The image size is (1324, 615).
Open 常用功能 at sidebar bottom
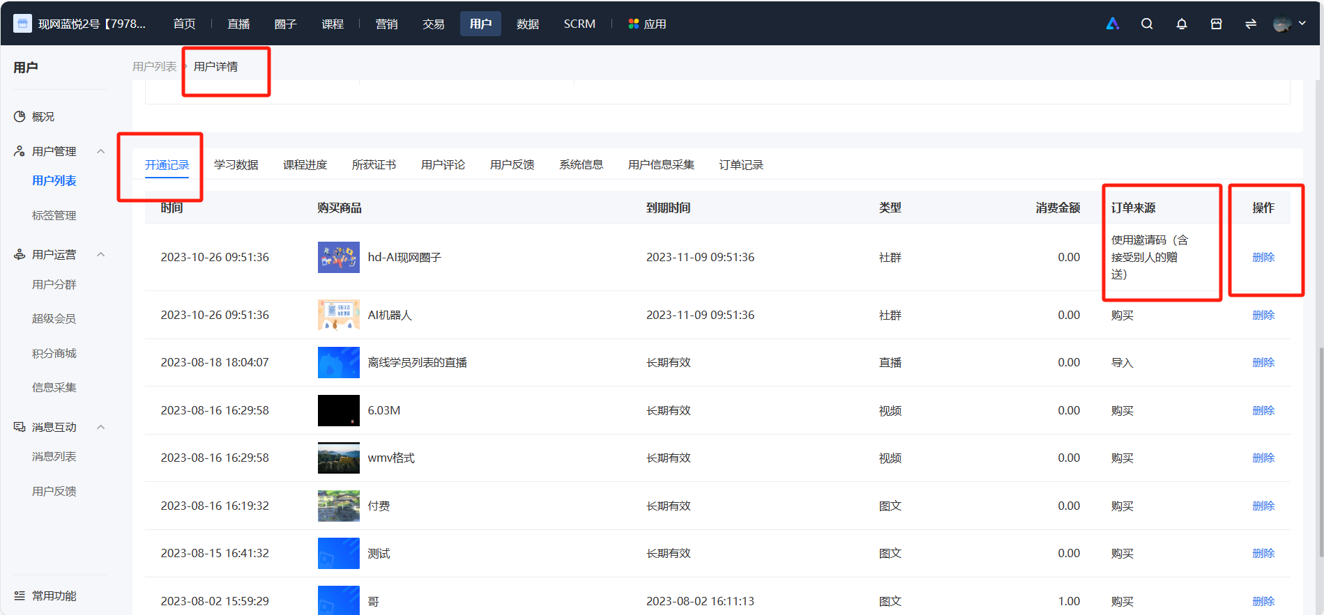point(45,595)
